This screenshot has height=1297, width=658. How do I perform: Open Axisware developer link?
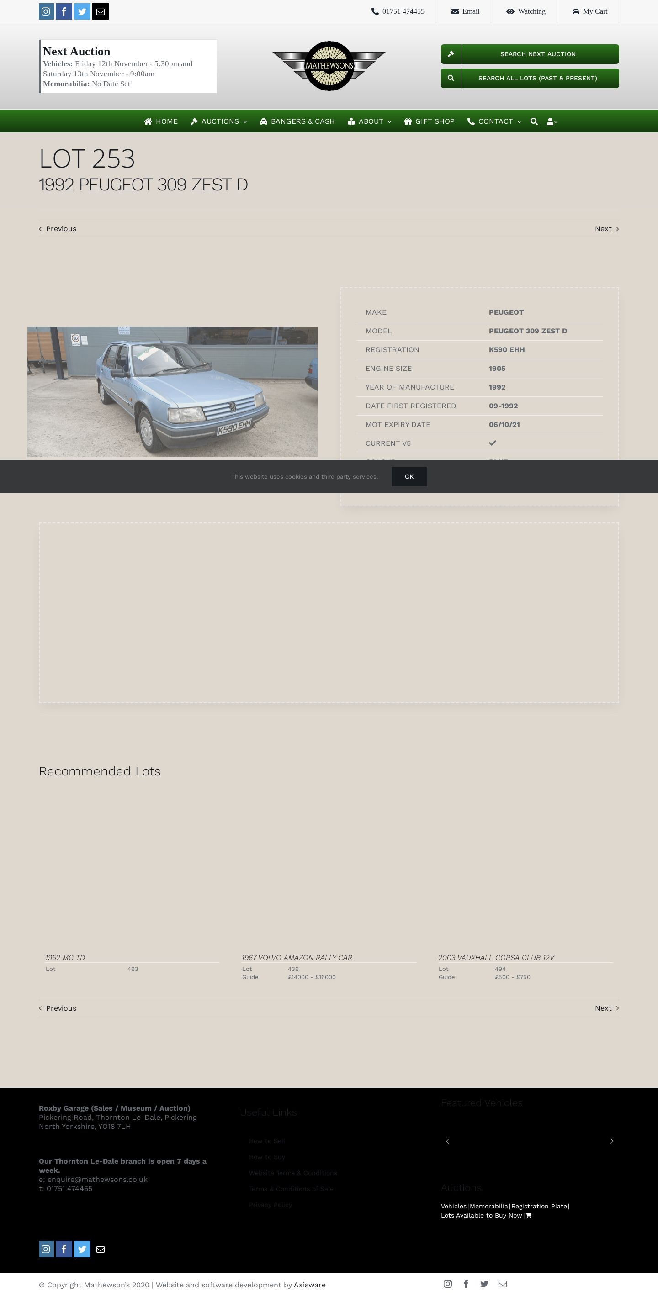click(309, 1285)
